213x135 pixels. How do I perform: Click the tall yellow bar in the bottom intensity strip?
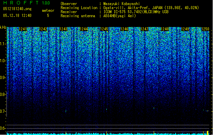click(x=208, y=133)
